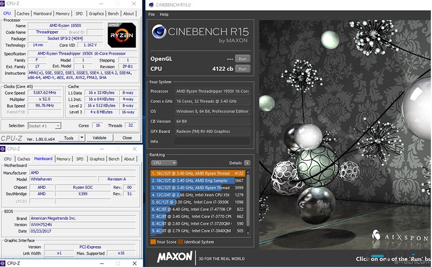This screenshot has width=432, height=267.
Task: Click the CPU-Z title bar icon
Action: [x=4, y=4]
